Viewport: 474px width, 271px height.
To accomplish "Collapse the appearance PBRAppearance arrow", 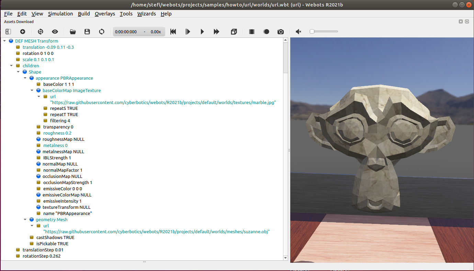I will coord(25,78).
